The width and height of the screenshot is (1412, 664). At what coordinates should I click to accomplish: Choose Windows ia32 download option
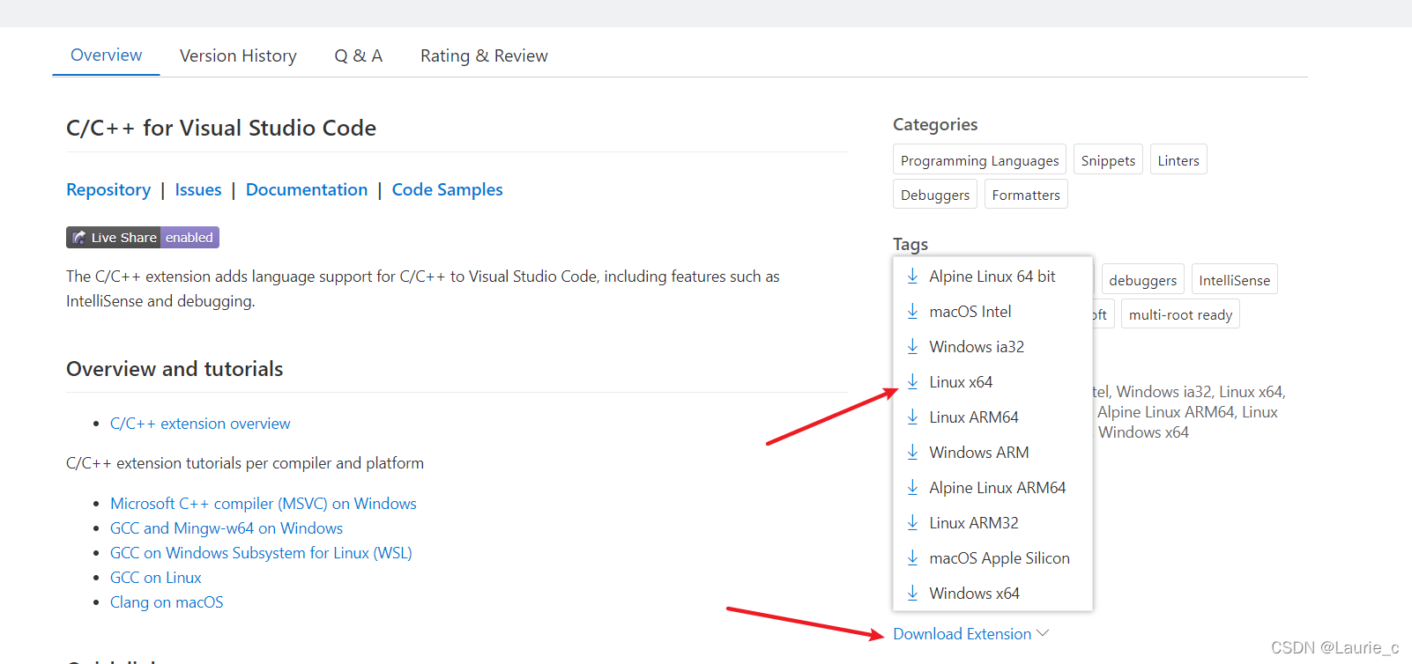pyautogui.click(x=992, y=347)
